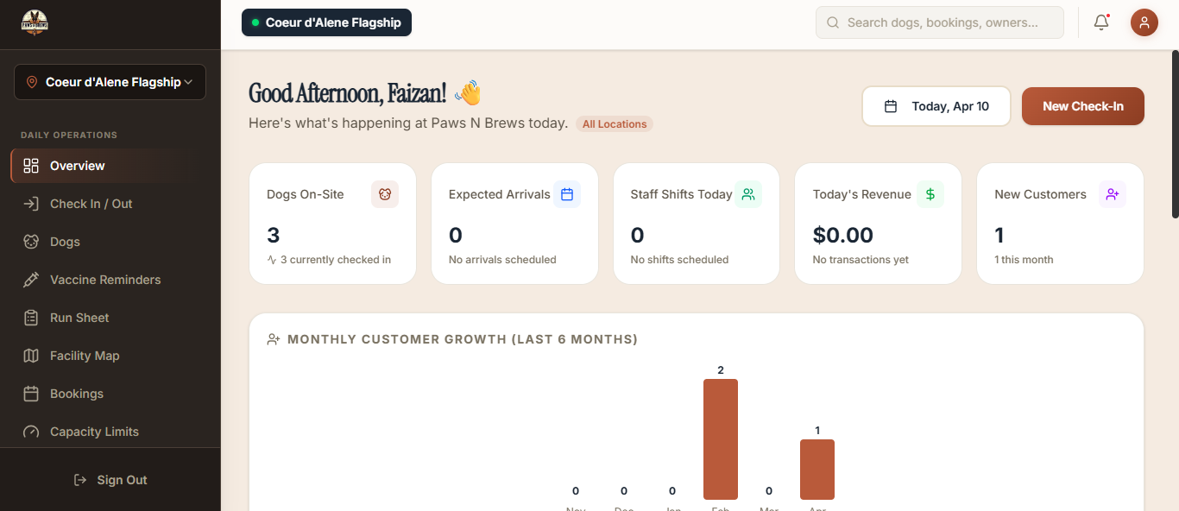
Task: Select Bookings in the sidebar
Action: coord(76,394)
